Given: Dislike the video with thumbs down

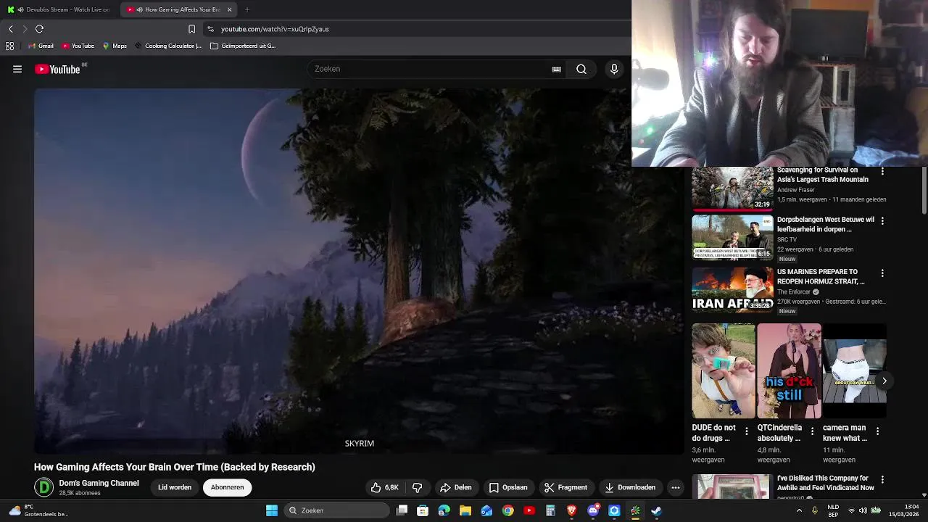Looking at the screenshot, I should tap(417, 487).
